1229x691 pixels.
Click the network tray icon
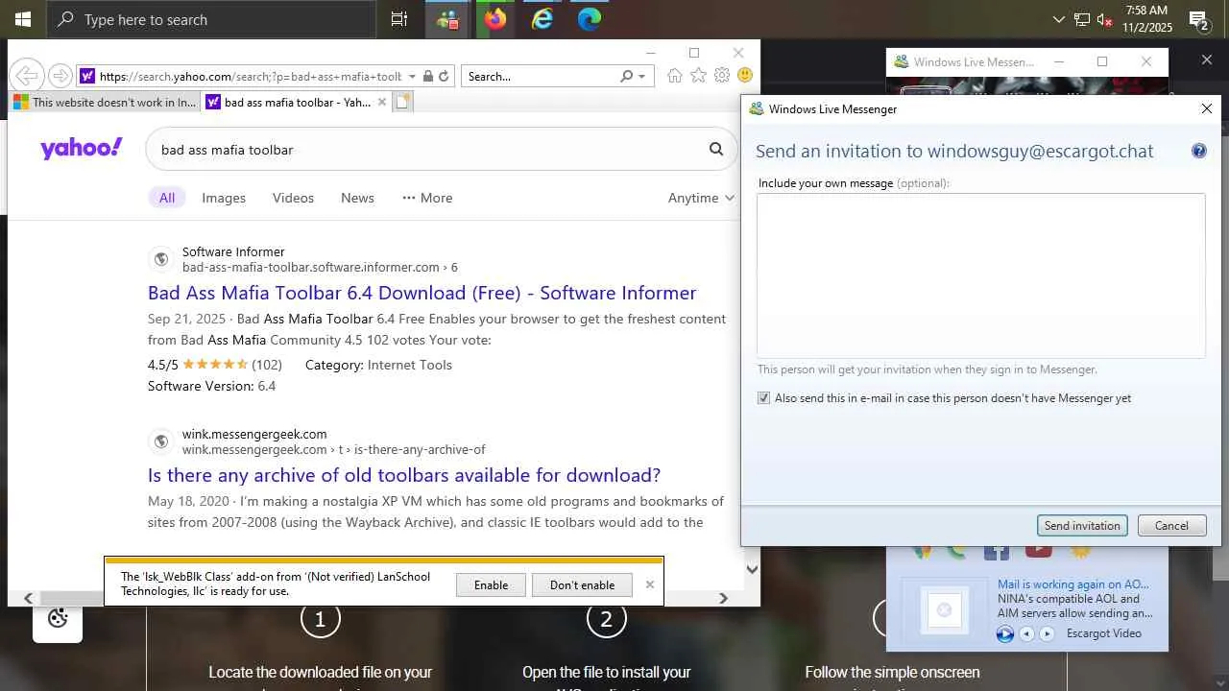point(1082,19)
